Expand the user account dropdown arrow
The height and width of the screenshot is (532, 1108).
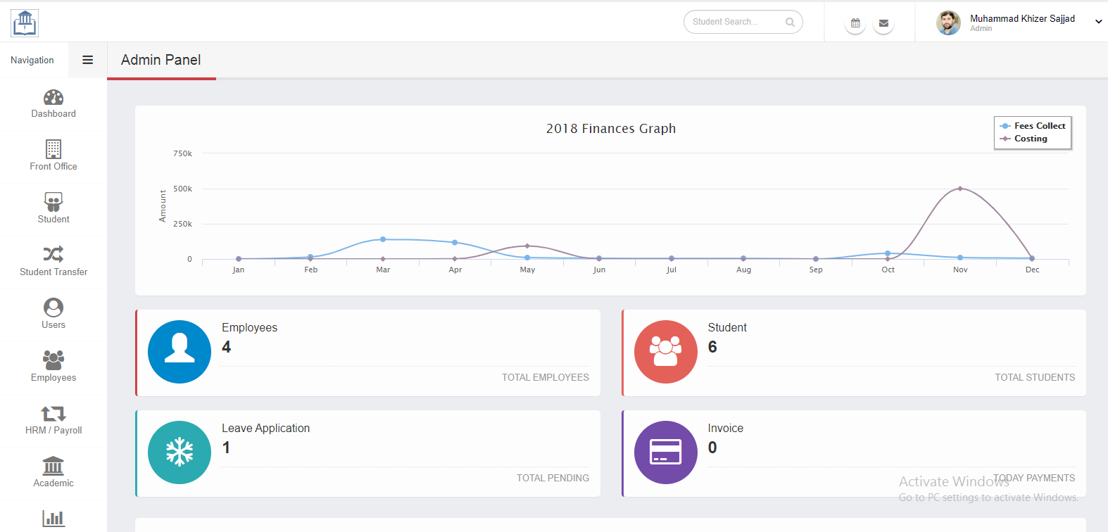point(1098,22)
